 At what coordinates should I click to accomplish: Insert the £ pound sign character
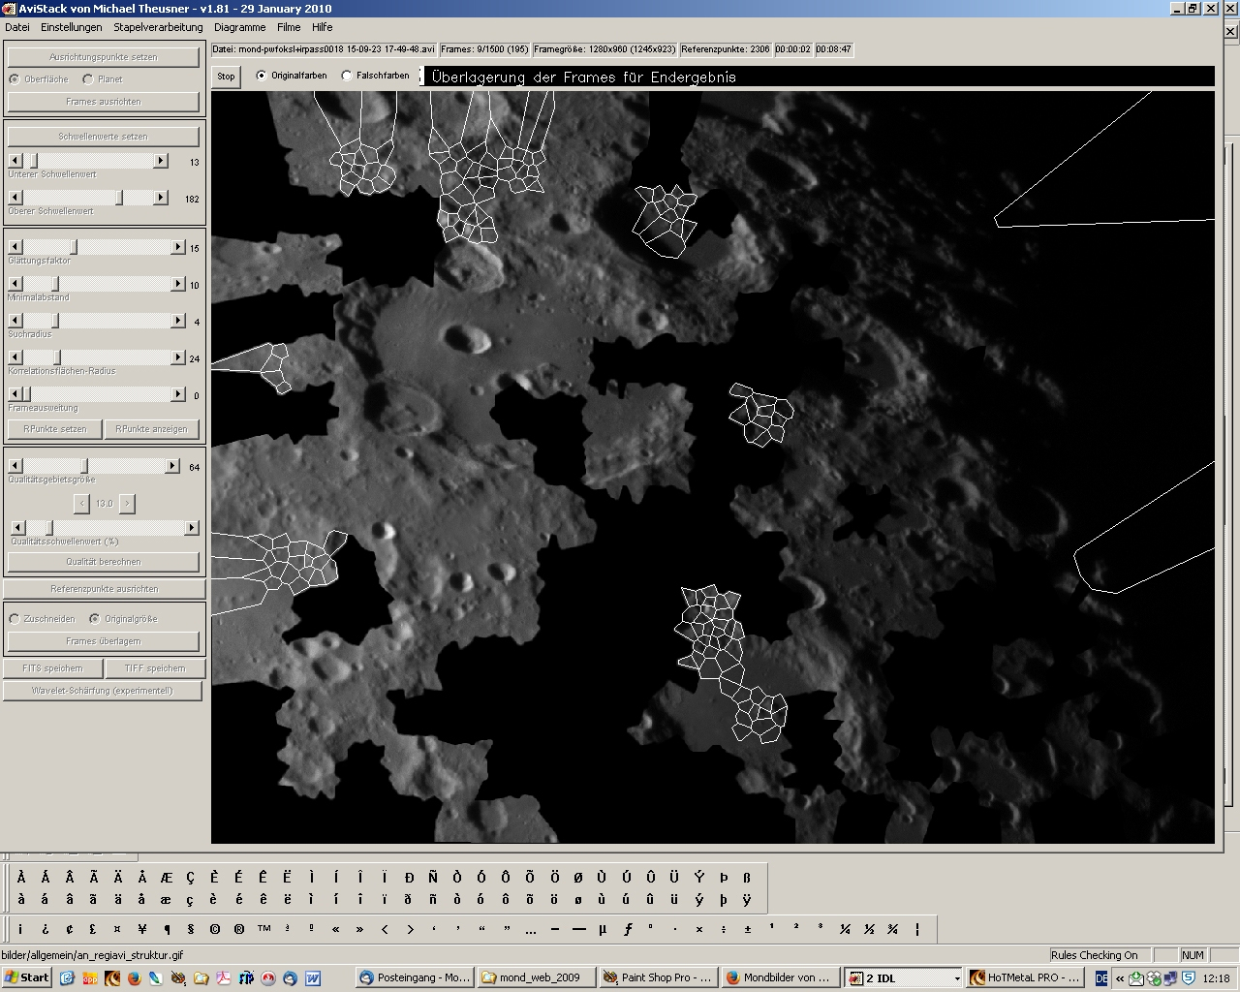click(93, 929)
